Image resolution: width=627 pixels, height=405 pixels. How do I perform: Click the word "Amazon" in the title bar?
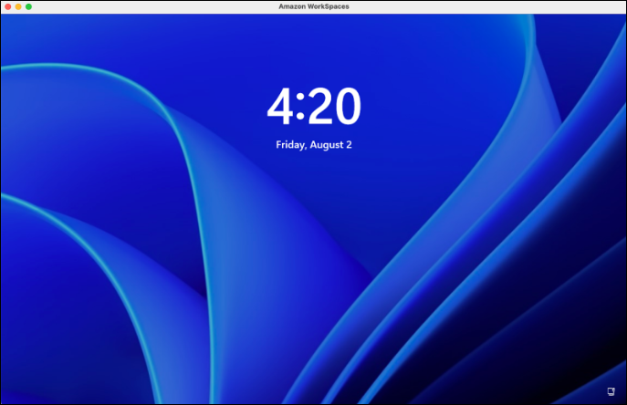(294, 6)
